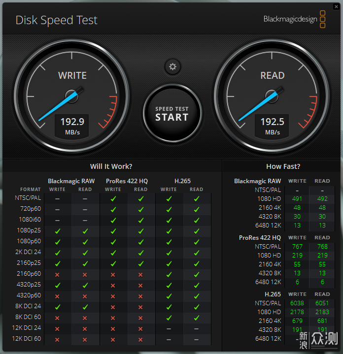This screenshot has height=354, width=343.
Task: Click Blackmagic RAW write checkmark for 4320p25
Action: [x=58, y=286]
